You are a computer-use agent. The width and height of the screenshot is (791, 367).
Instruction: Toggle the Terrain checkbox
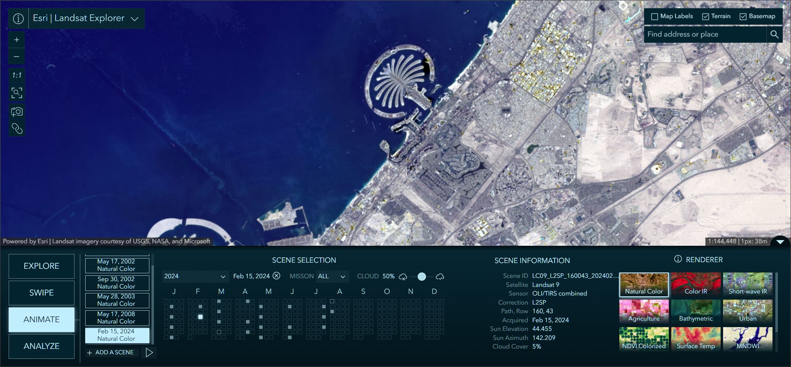click(705, 17)
